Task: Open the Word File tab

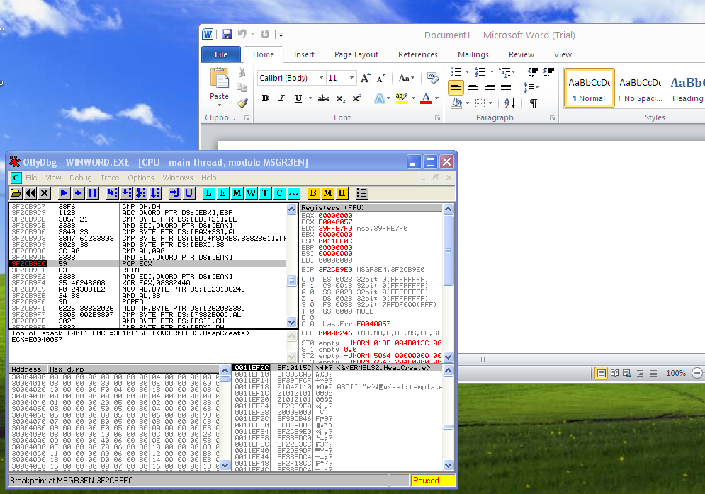Action: [x=221, y=54]
